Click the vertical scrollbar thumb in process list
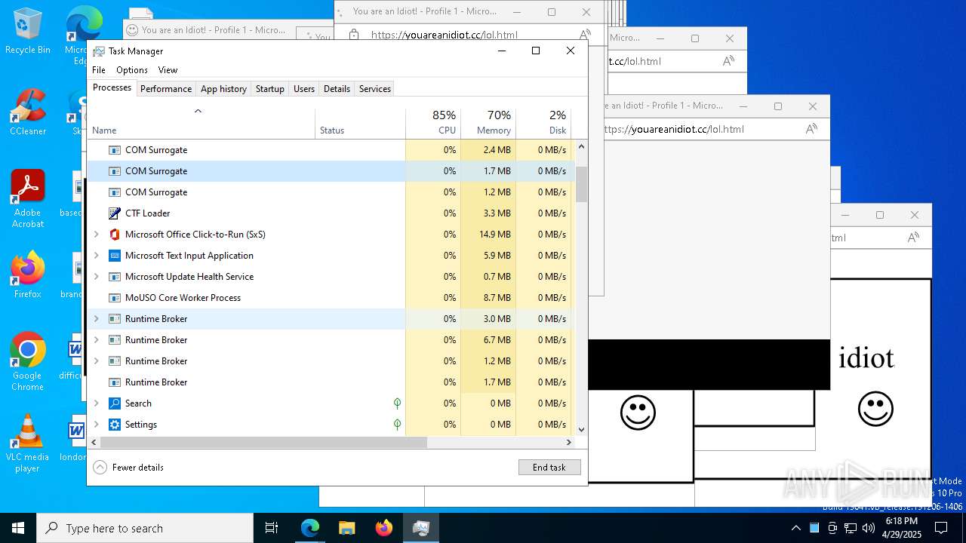The image size is (966, 543). point(581,185)
